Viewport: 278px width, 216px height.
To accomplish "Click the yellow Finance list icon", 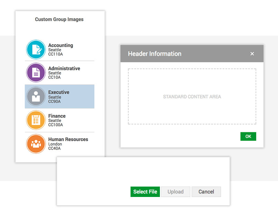I will [36, 120].
